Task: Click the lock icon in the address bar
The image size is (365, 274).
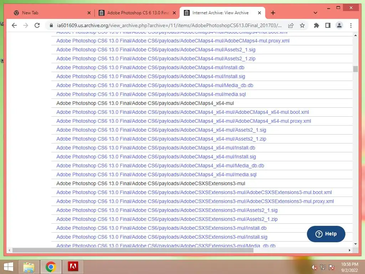Action: (51, 25)
